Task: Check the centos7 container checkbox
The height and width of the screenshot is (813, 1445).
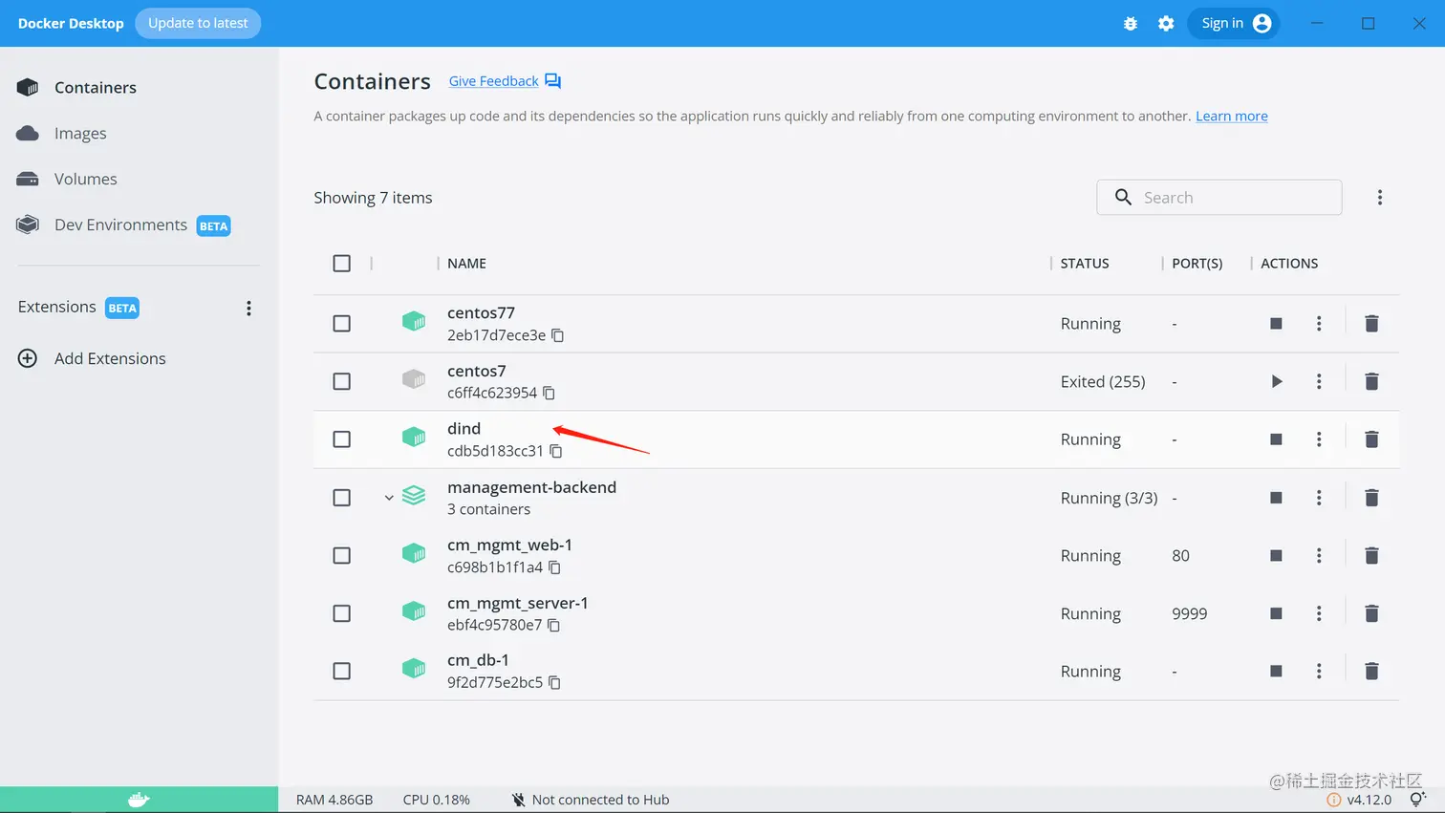Action: click(341, 381)
